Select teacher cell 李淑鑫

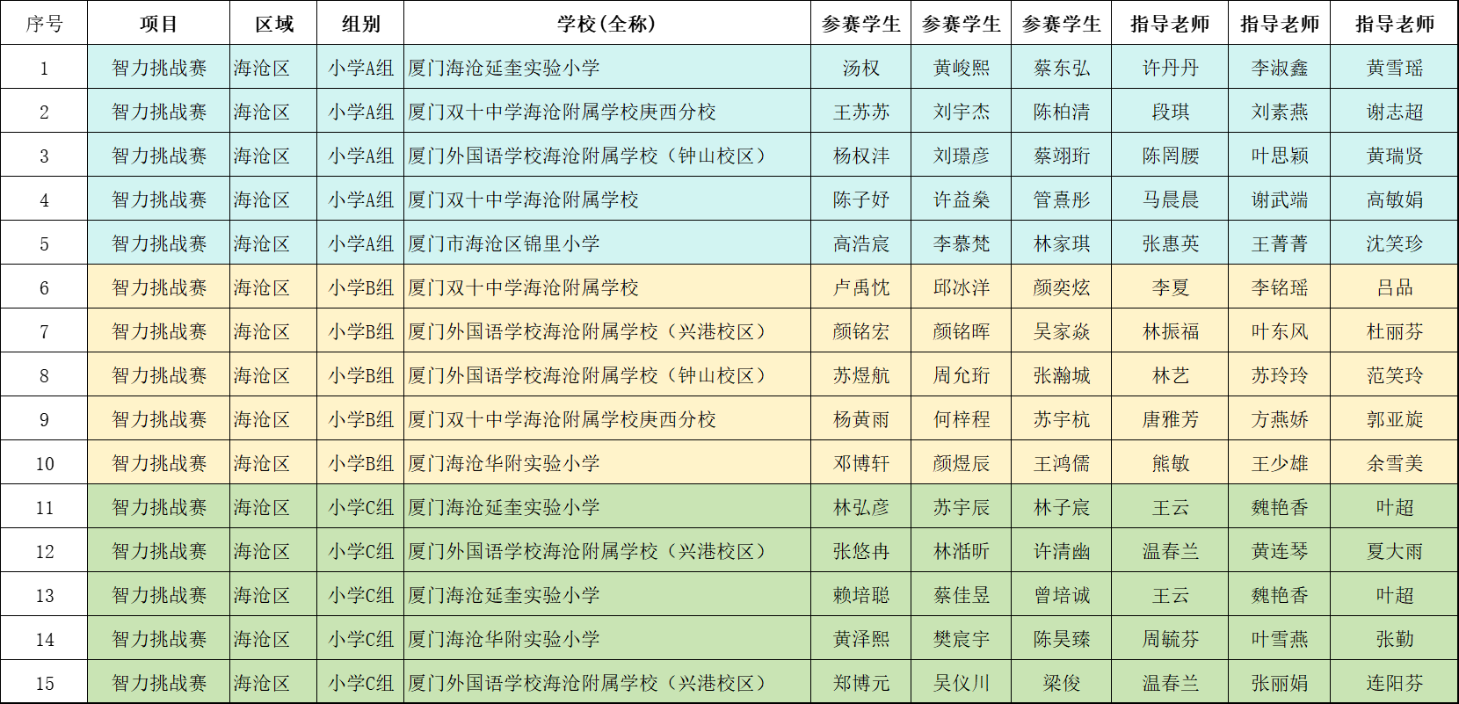(x=1280, y=68)
